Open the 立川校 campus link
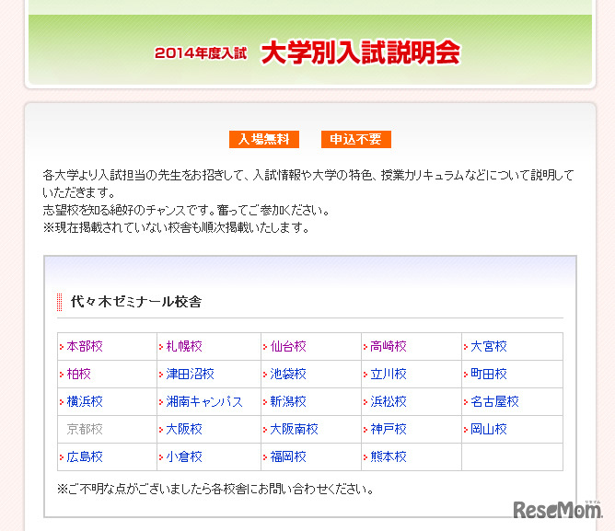This screenshot has height=531, width=615. 389,374
